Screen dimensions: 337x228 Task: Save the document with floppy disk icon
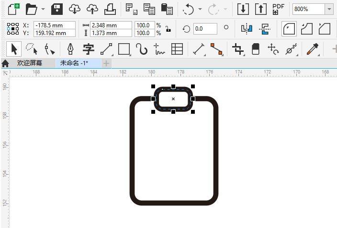(57, 9)
